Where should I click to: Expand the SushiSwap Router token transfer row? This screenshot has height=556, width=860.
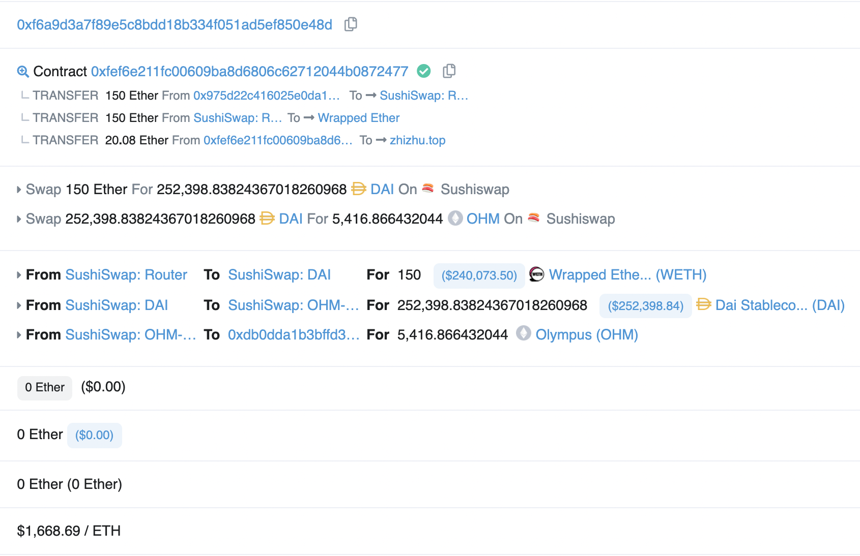(19, 275)
